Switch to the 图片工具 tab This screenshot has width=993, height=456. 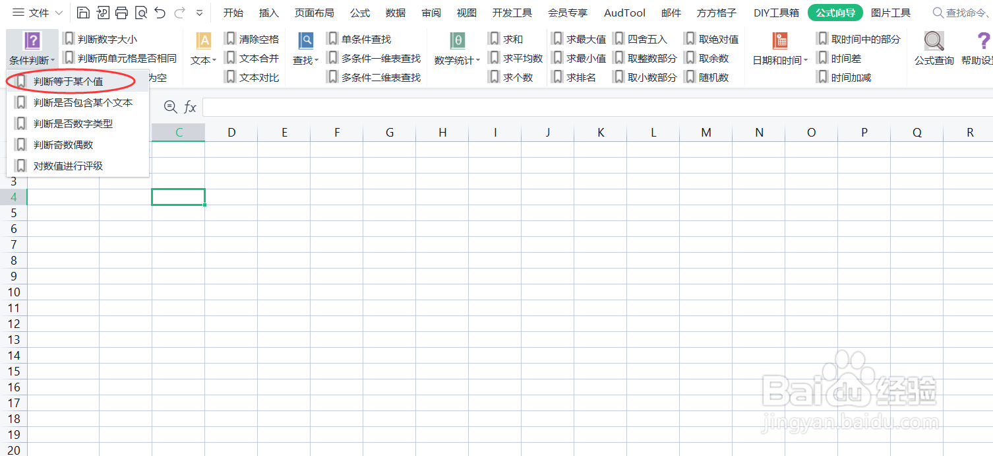pyautogui.click(x=891, y=13)
